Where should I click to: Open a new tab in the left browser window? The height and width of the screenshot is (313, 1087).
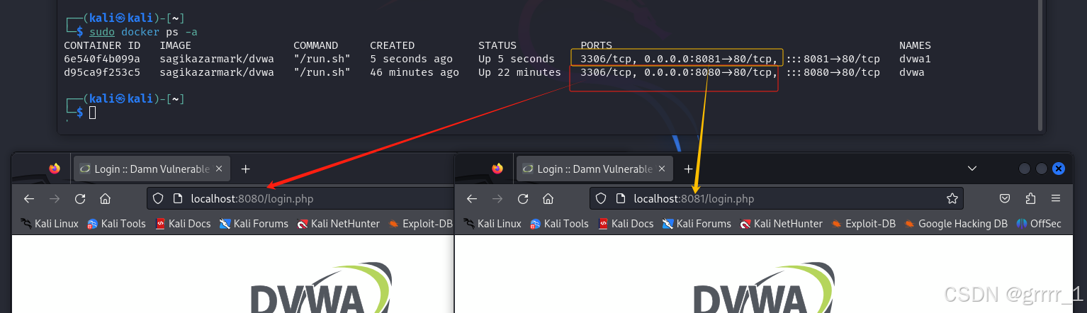click(x=245, y=169)
